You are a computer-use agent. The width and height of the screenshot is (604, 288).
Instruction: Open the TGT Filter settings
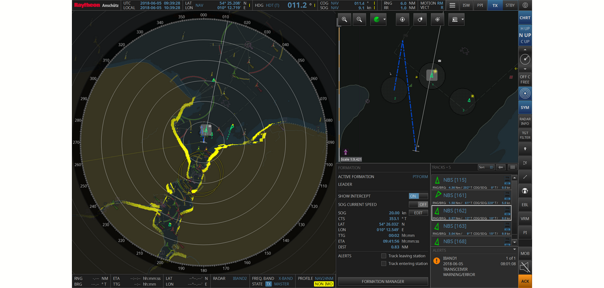pyautogui.click(x=525, y=135)
